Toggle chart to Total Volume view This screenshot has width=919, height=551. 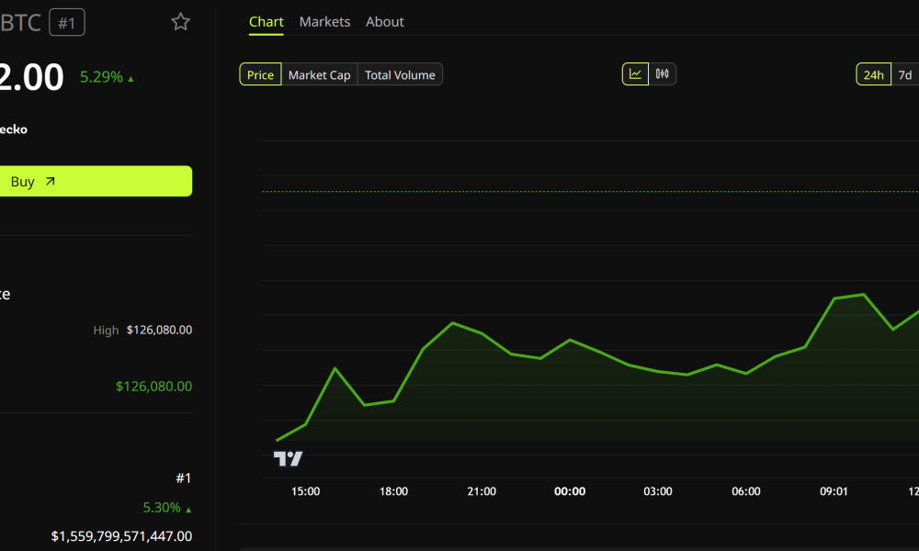399,74
